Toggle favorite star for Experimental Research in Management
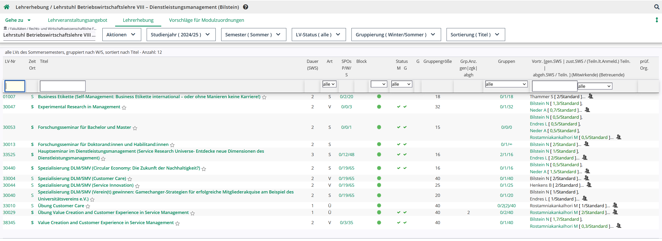662x241 pixels. (124, 108)
